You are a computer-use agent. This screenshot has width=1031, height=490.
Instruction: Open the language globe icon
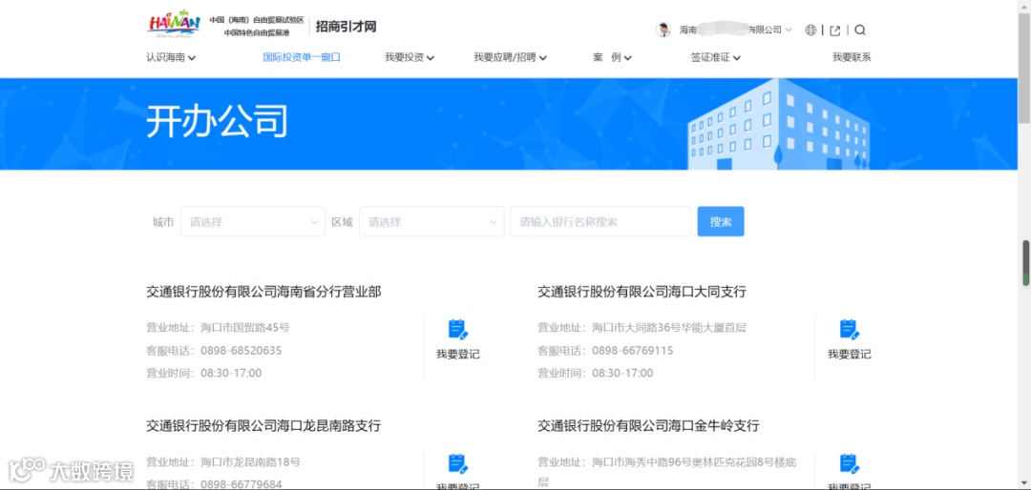(x=810, y=31)
